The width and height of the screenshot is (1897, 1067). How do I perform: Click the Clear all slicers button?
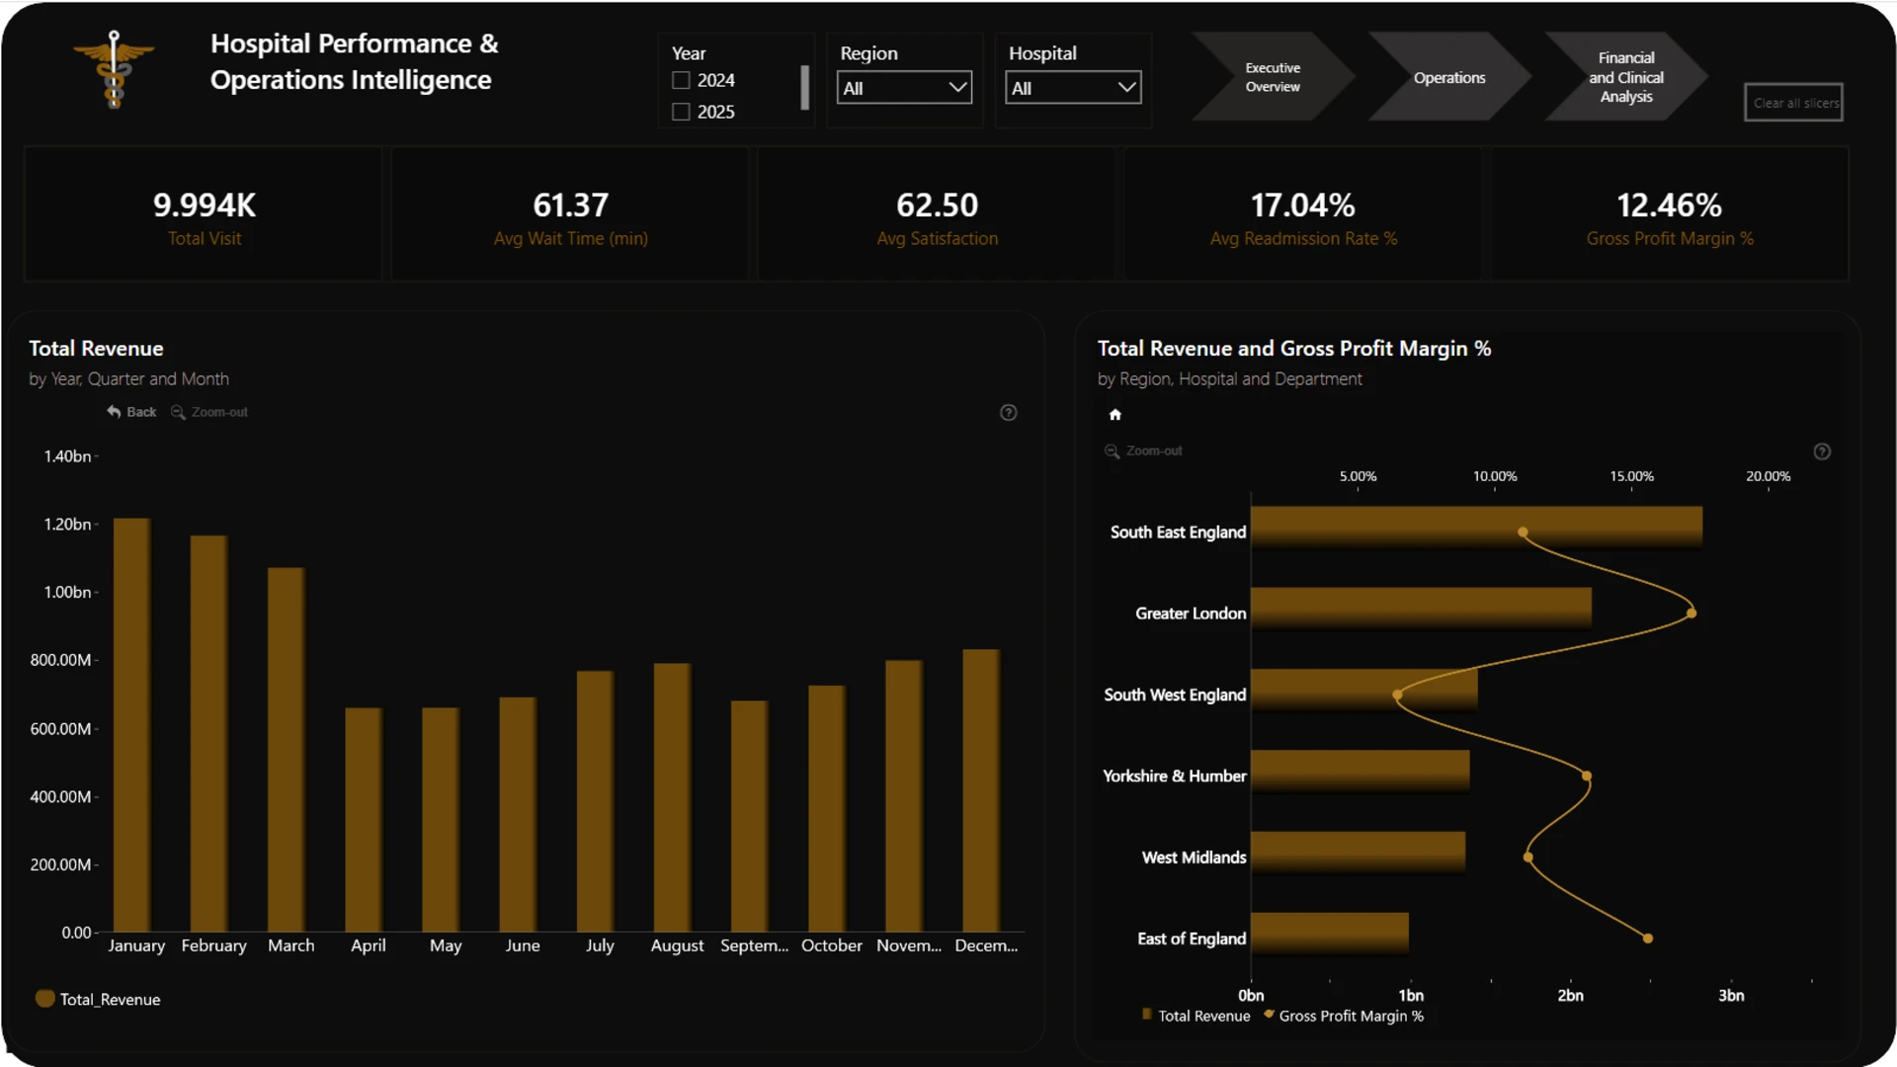[x=1793, y=103]
